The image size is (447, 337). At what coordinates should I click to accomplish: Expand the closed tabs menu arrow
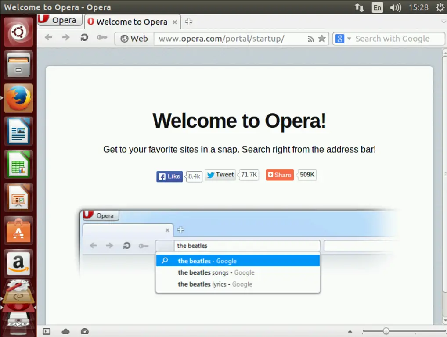pos(443,22)
